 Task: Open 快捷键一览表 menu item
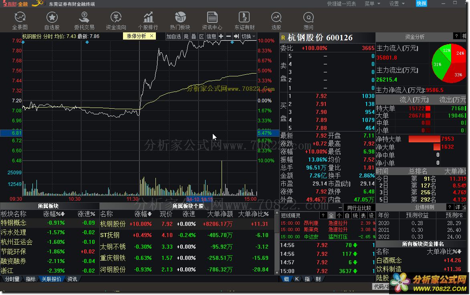(x=341, y=4)
